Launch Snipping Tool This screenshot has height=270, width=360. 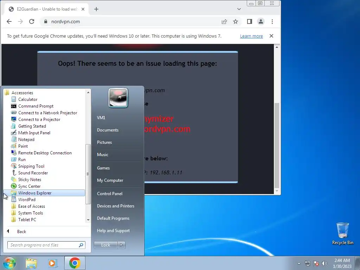tap(31, 166)
